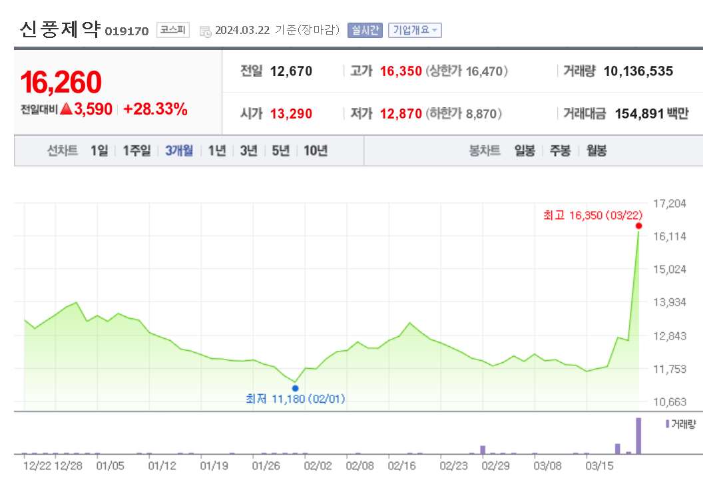Click the volume bar near 02/29
Screen dimensions: 703x486
point(483,449)
